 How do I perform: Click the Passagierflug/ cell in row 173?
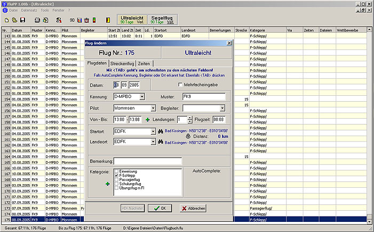coord(268,208)
